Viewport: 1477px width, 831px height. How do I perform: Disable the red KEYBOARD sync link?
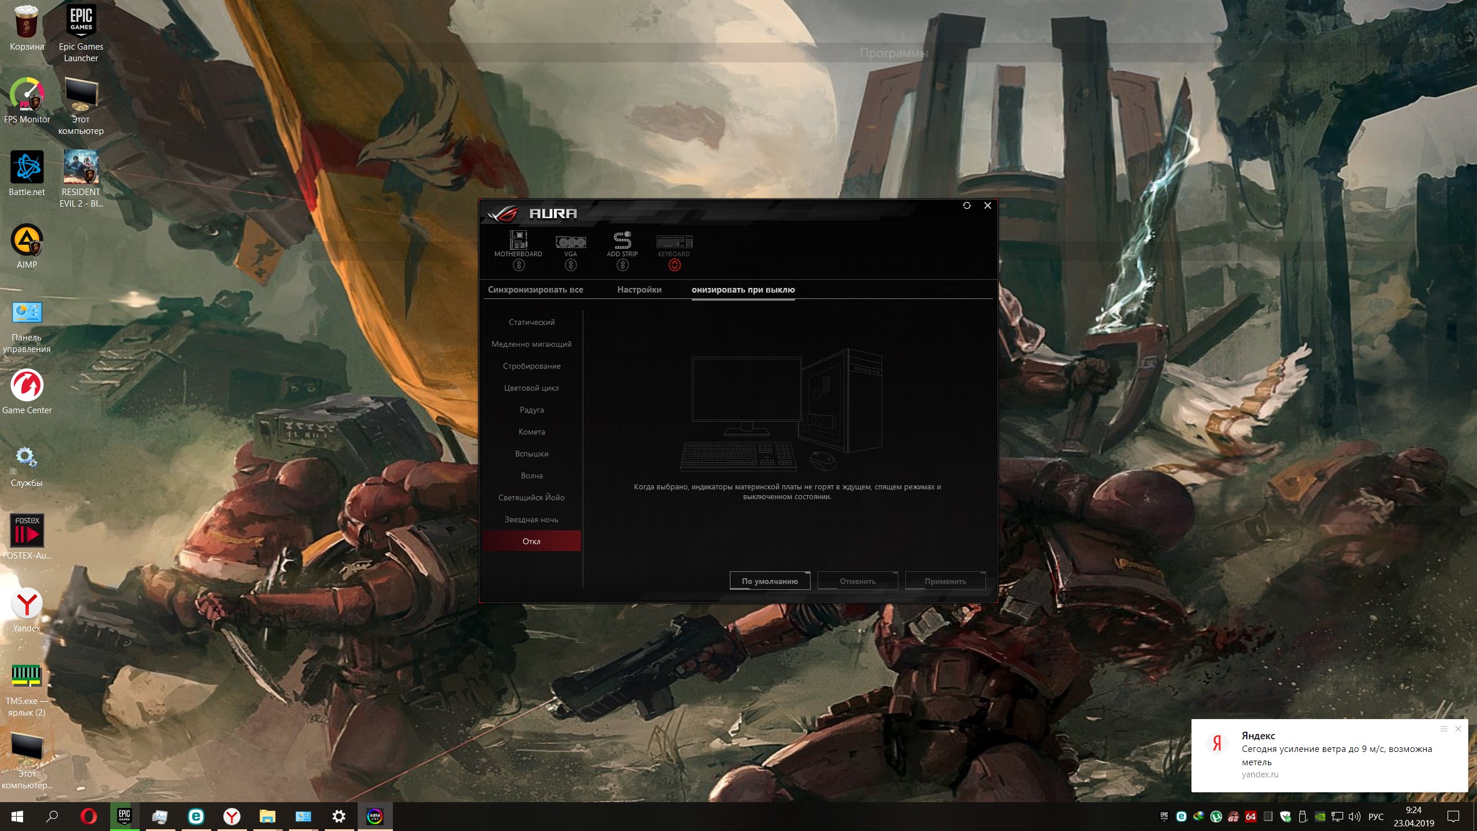674,265
